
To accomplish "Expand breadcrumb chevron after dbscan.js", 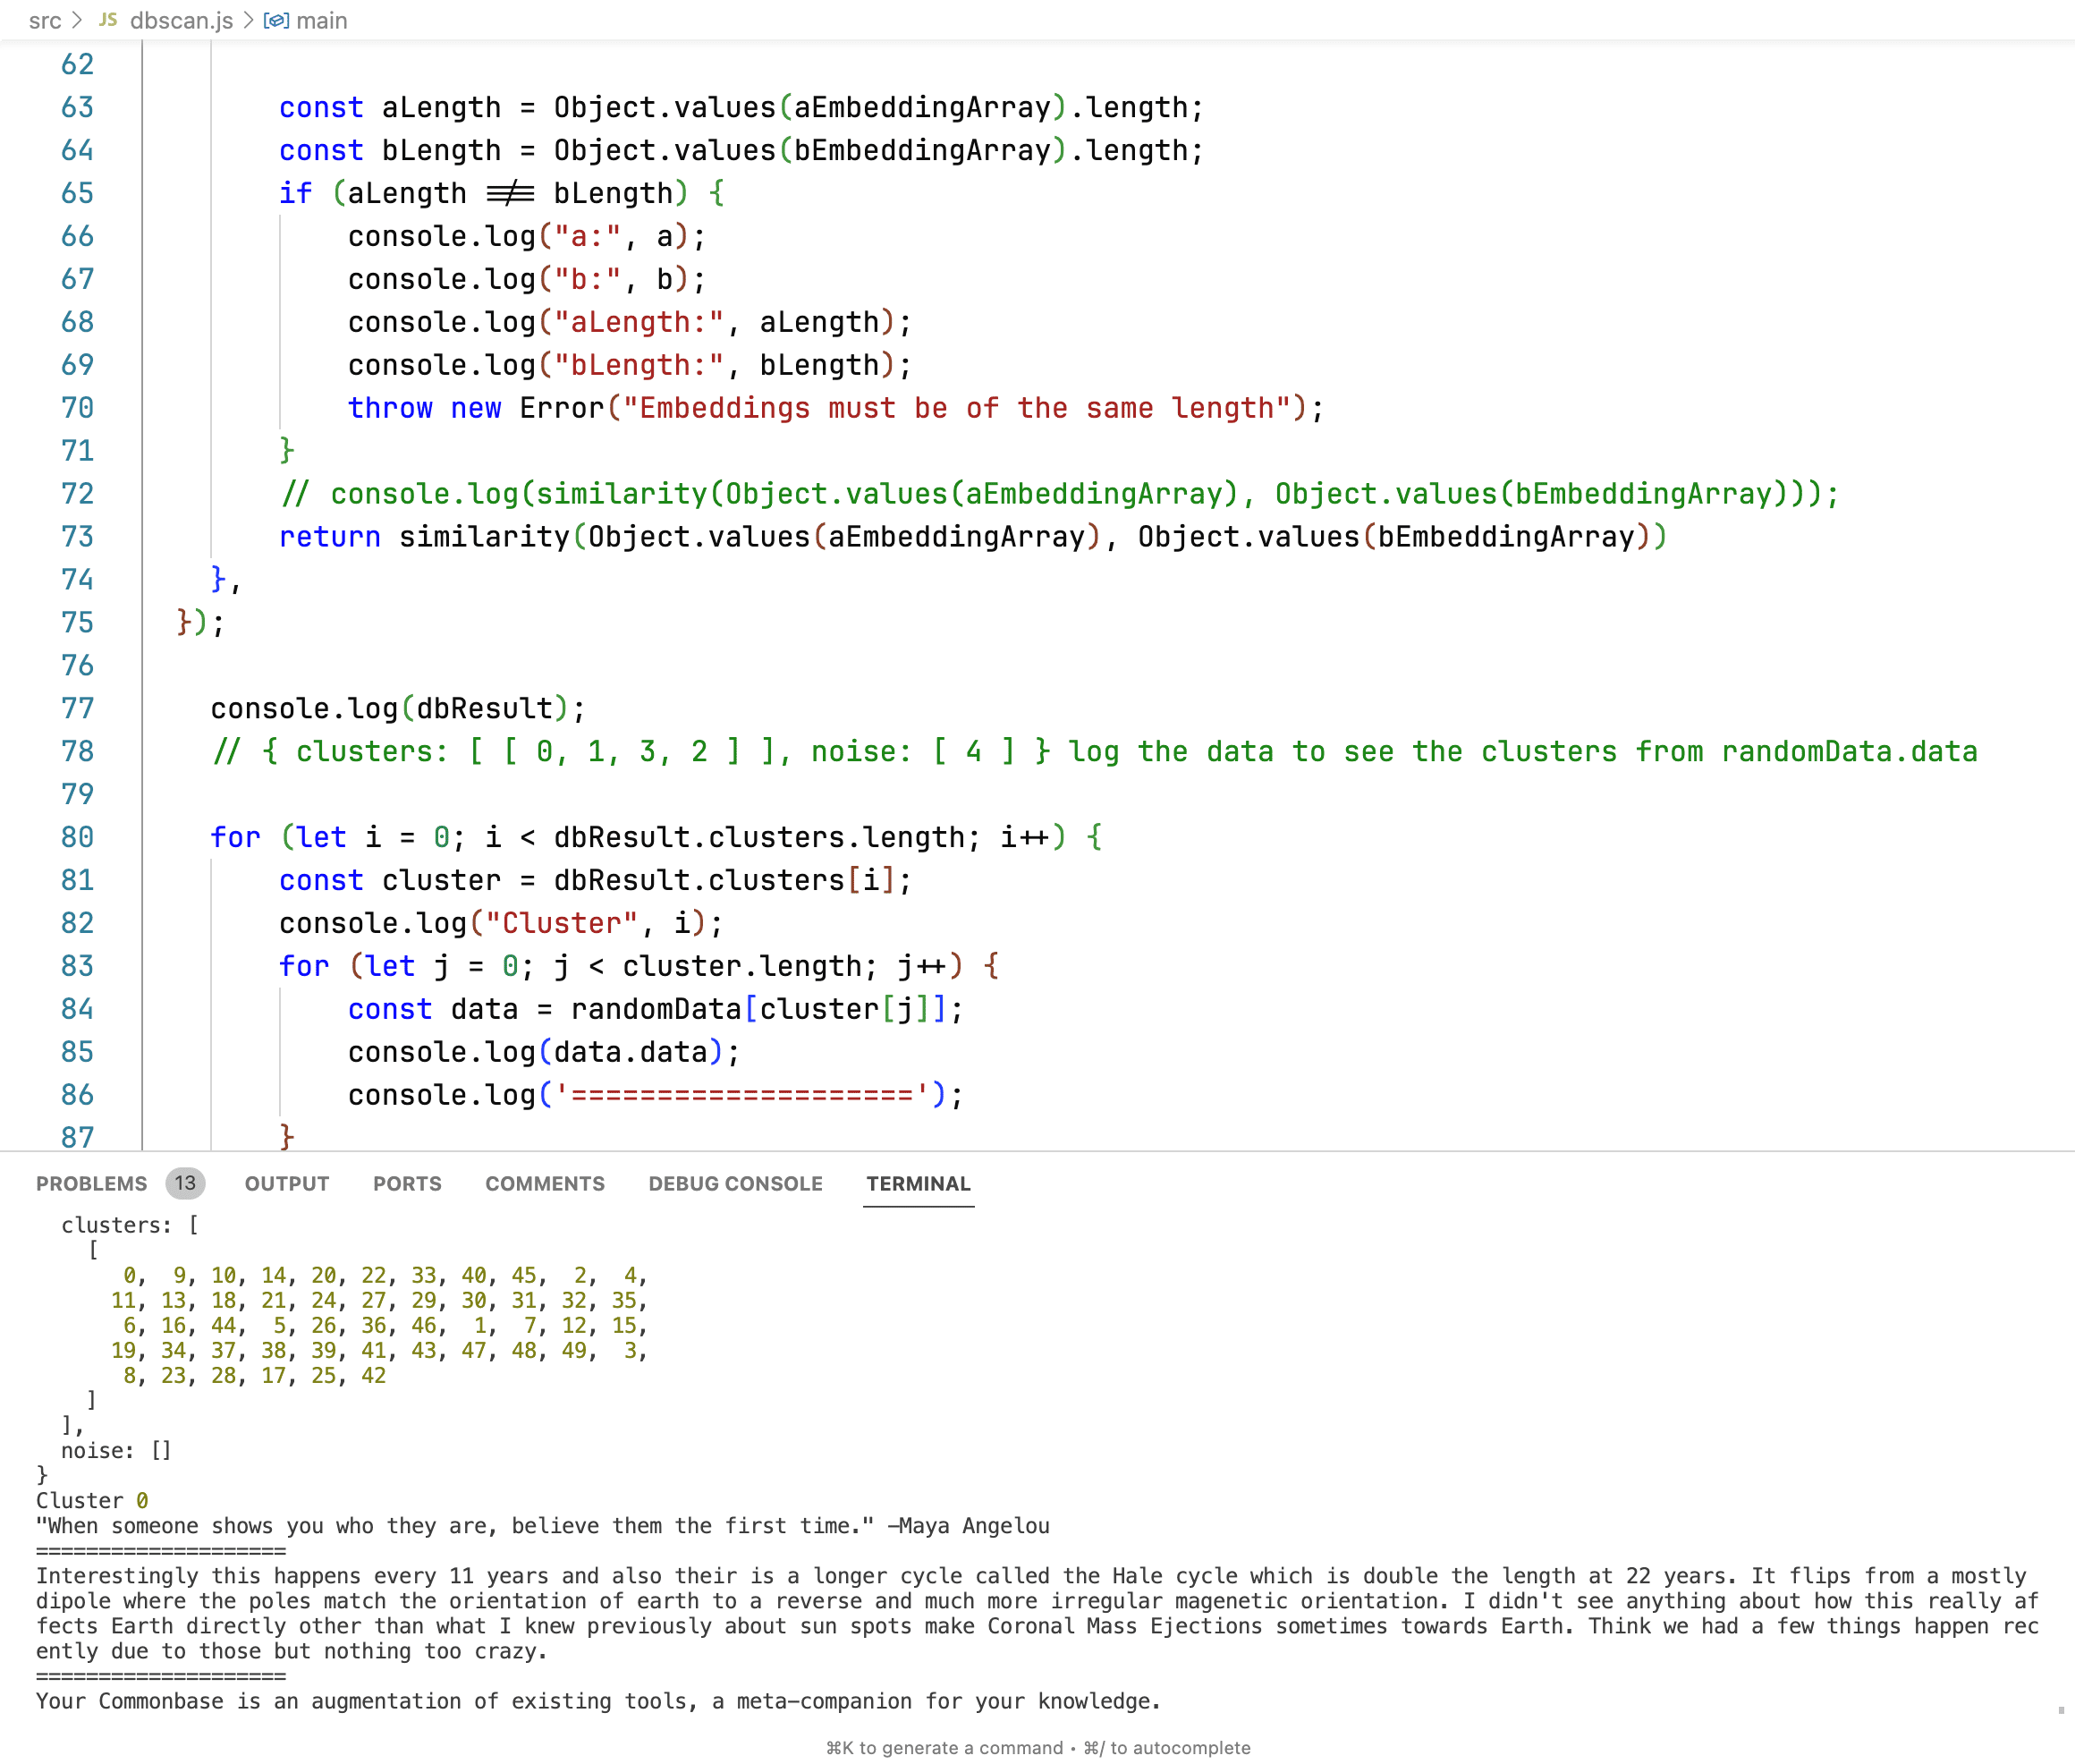I will click(x=248, y=20).
